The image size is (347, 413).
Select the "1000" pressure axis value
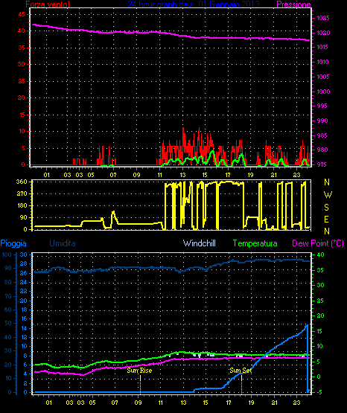(323, 92)
